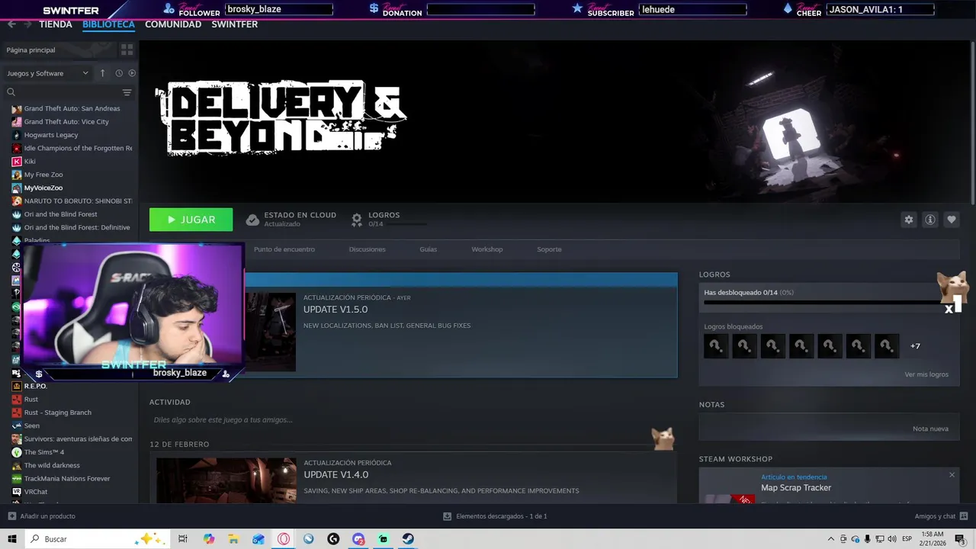This screenshot has width=976, height=549.
Task: Select Hogwarts Legacy in library
Action: [51, 135]
